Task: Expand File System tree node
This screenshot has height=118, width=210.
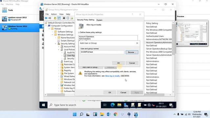Action: (59, 73)
